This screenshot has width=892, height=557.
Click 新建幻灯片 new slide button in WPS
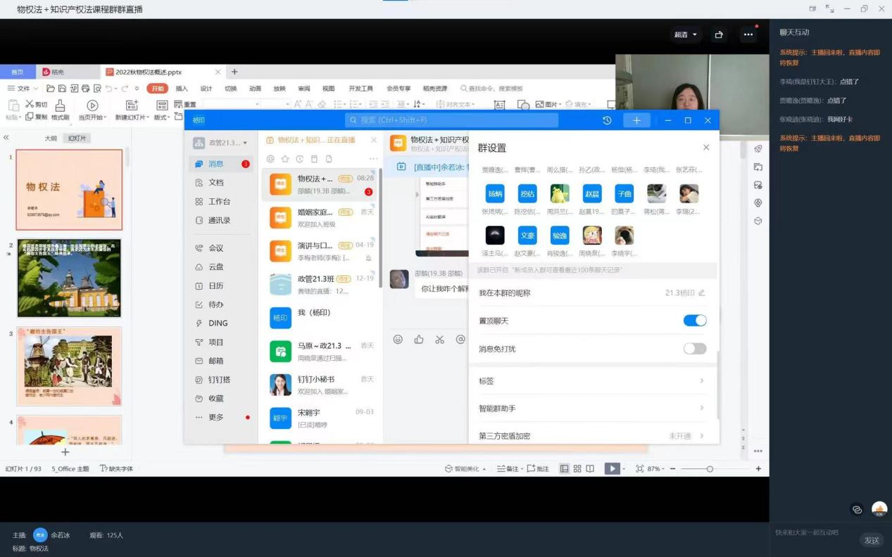[x=132, y=110]
